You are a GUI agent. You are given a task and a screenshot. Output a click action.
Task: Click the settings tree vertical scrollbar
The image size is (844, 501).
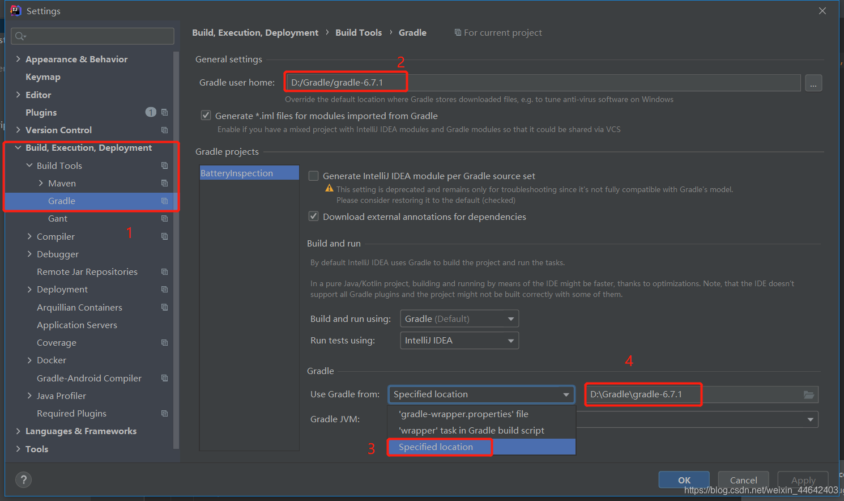[176, 249]
